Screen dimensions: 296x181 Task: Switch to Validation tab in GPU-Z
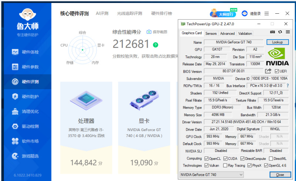pyautogui.click(x=245, y=33)
